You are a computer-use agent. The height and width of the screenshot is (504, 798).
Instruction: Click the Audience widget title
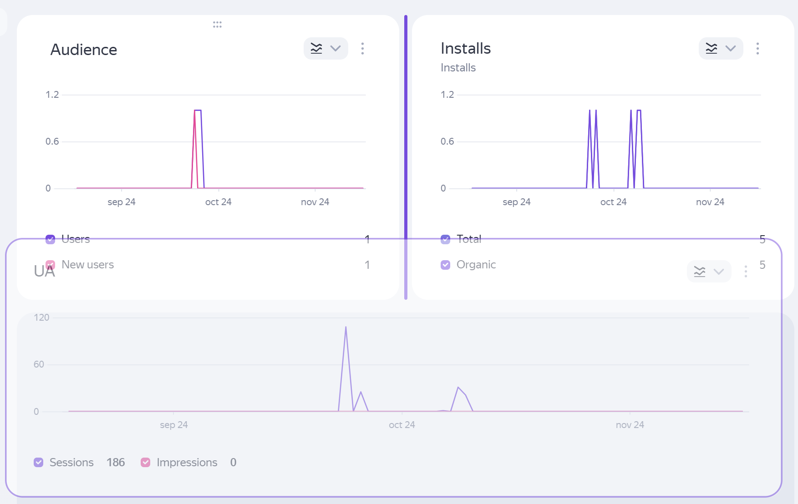[x=84, y=50]
